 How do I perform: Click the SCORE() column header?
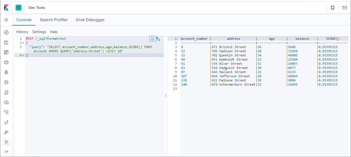[333, 39]
